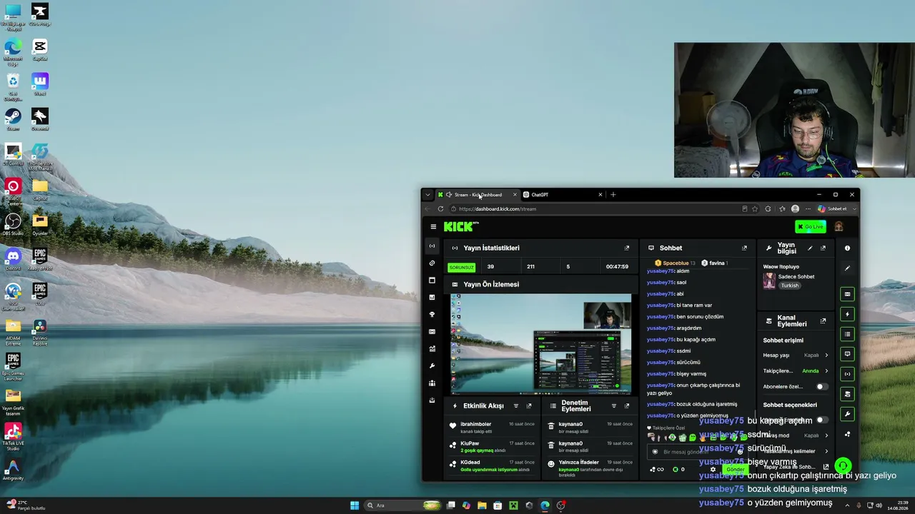The height and width of the screenshot is (514, 915).
Task: Pop out the Yayın İstatistikleri panel
Action: [x=627, y=248]
